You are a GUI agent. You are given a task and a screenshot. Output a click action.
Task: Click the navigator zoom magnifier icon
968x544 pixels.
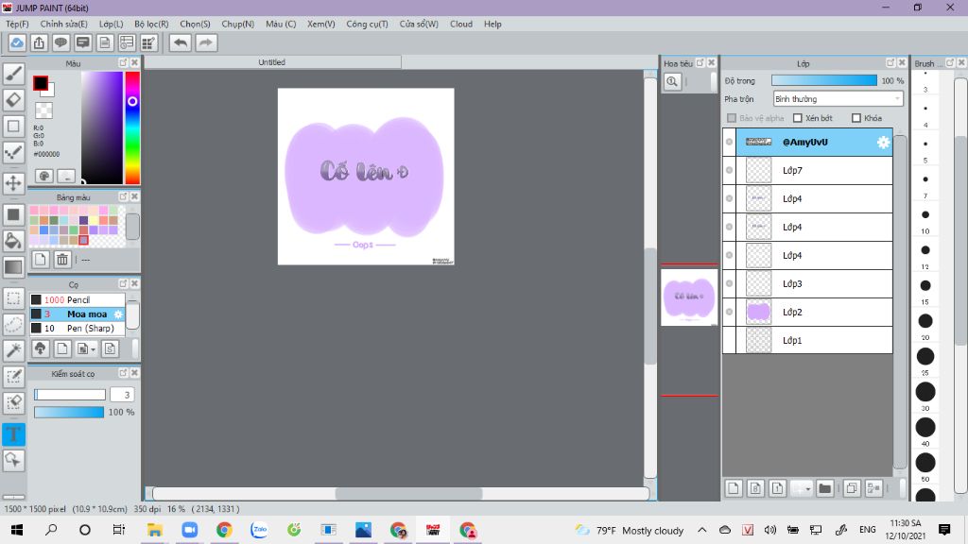coord(672,81)
